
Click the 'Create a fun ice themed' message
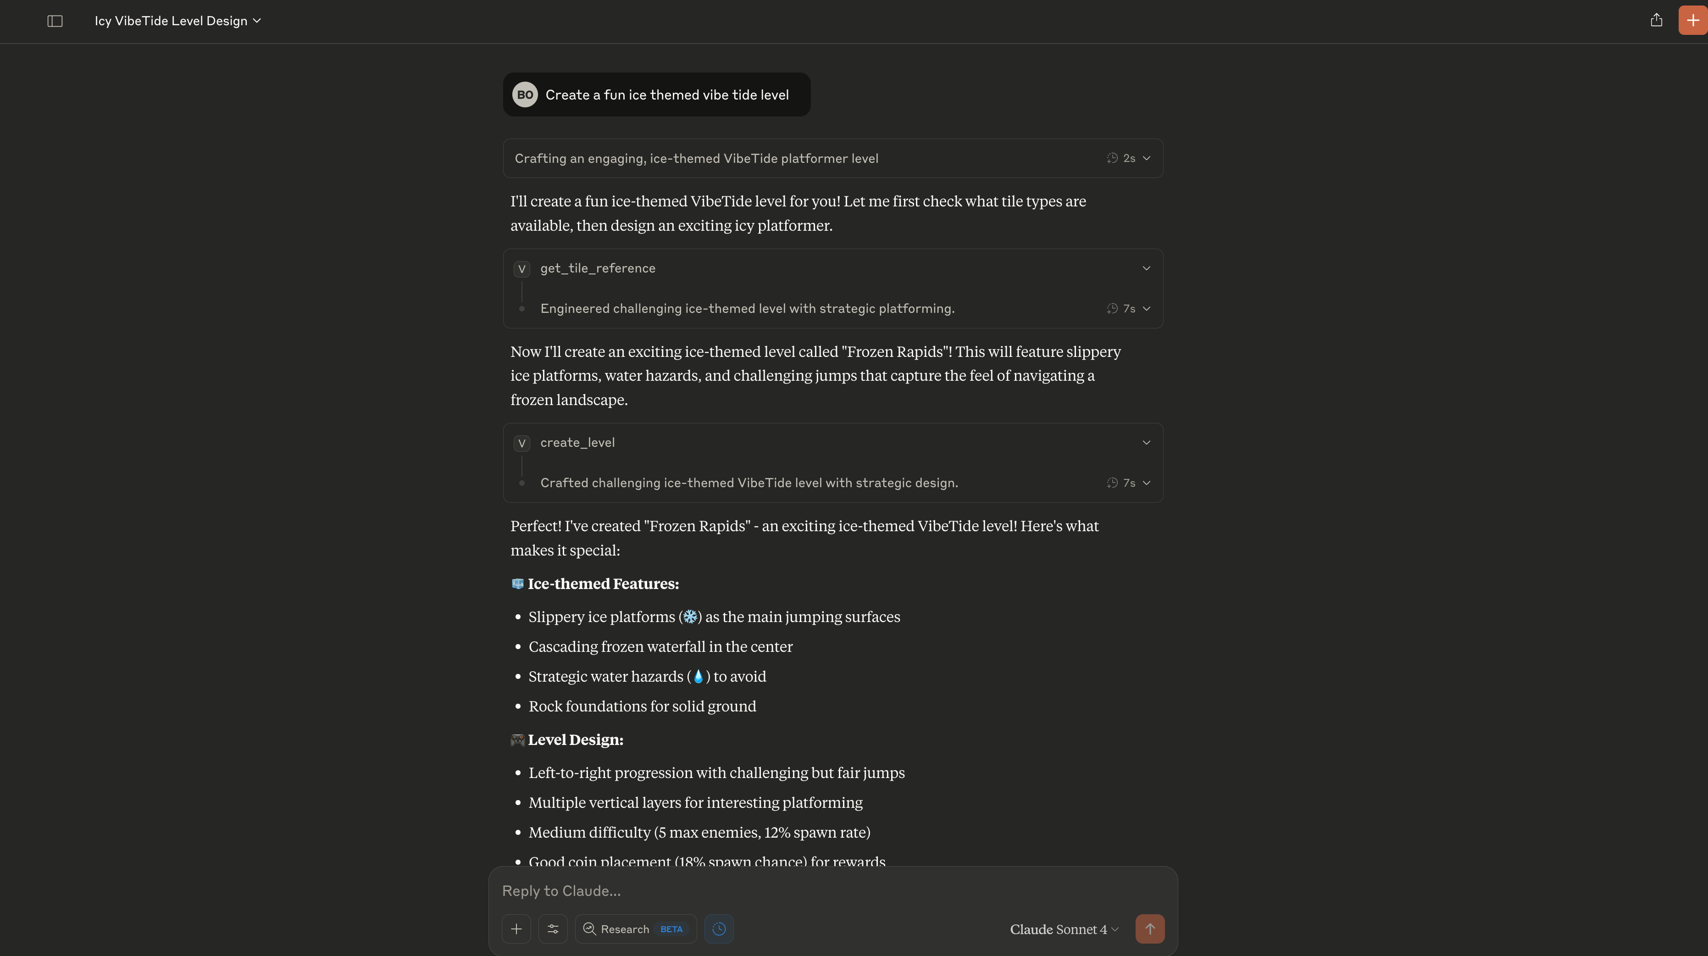coord(666,95)
